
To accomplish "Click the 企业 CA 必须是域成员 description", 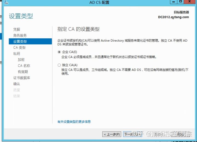I will 109,57.
